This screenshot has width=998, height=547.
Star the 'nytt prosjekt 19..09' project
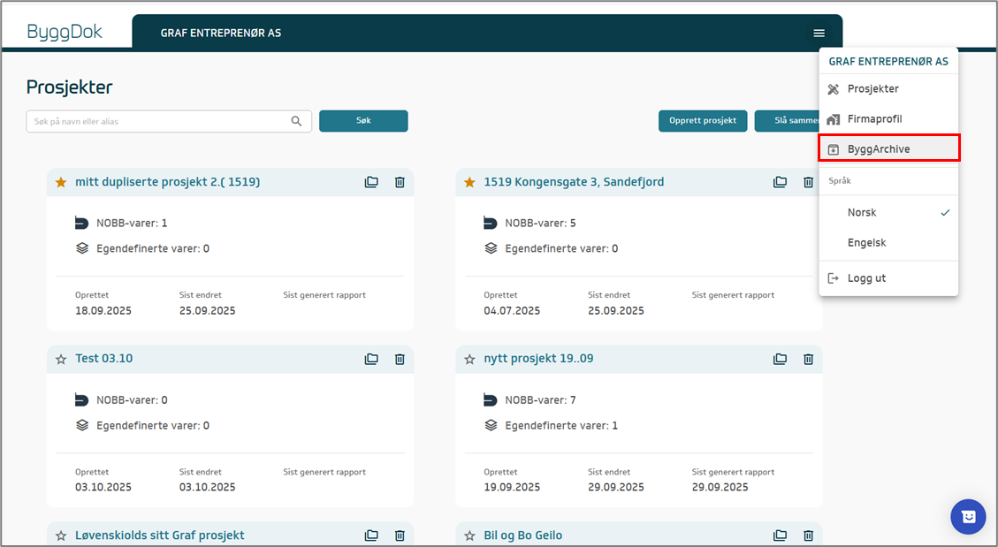(x=469, y=359)
